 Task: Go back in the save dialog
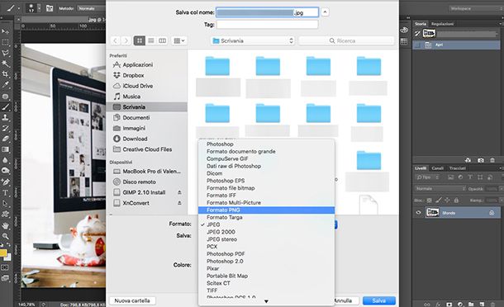(116, 40)
